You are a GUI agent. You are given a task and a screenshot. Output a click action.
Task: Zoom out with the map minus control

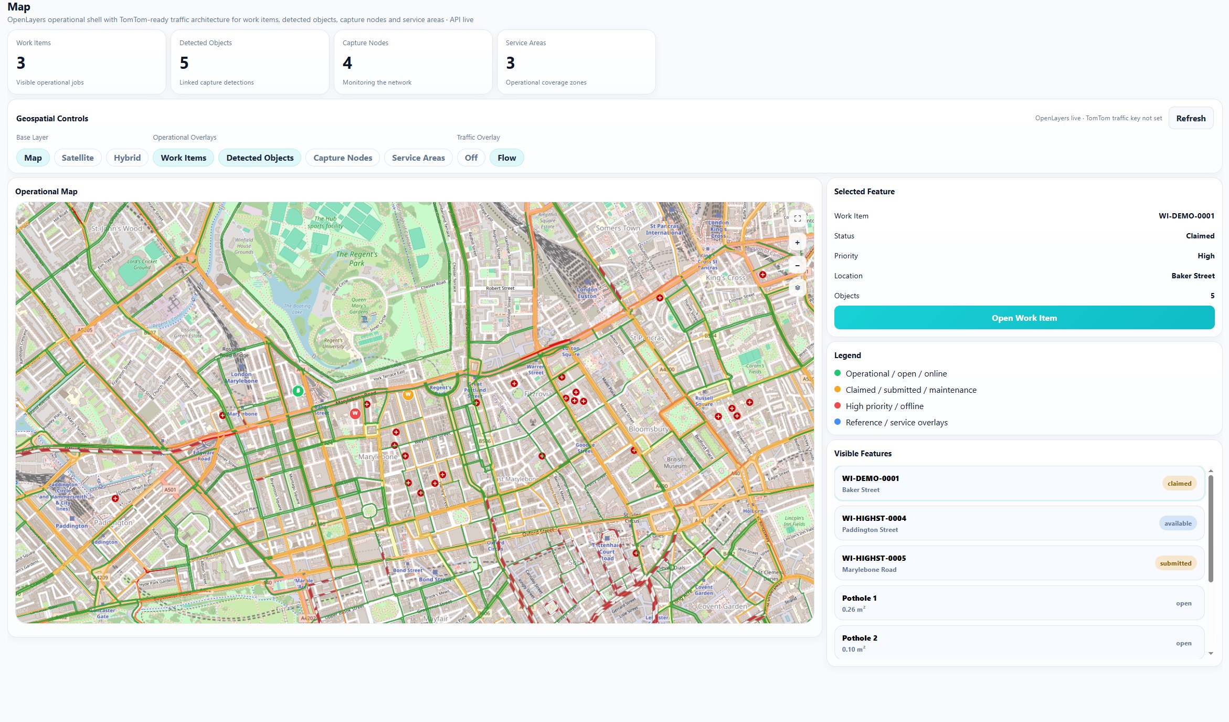797,265
